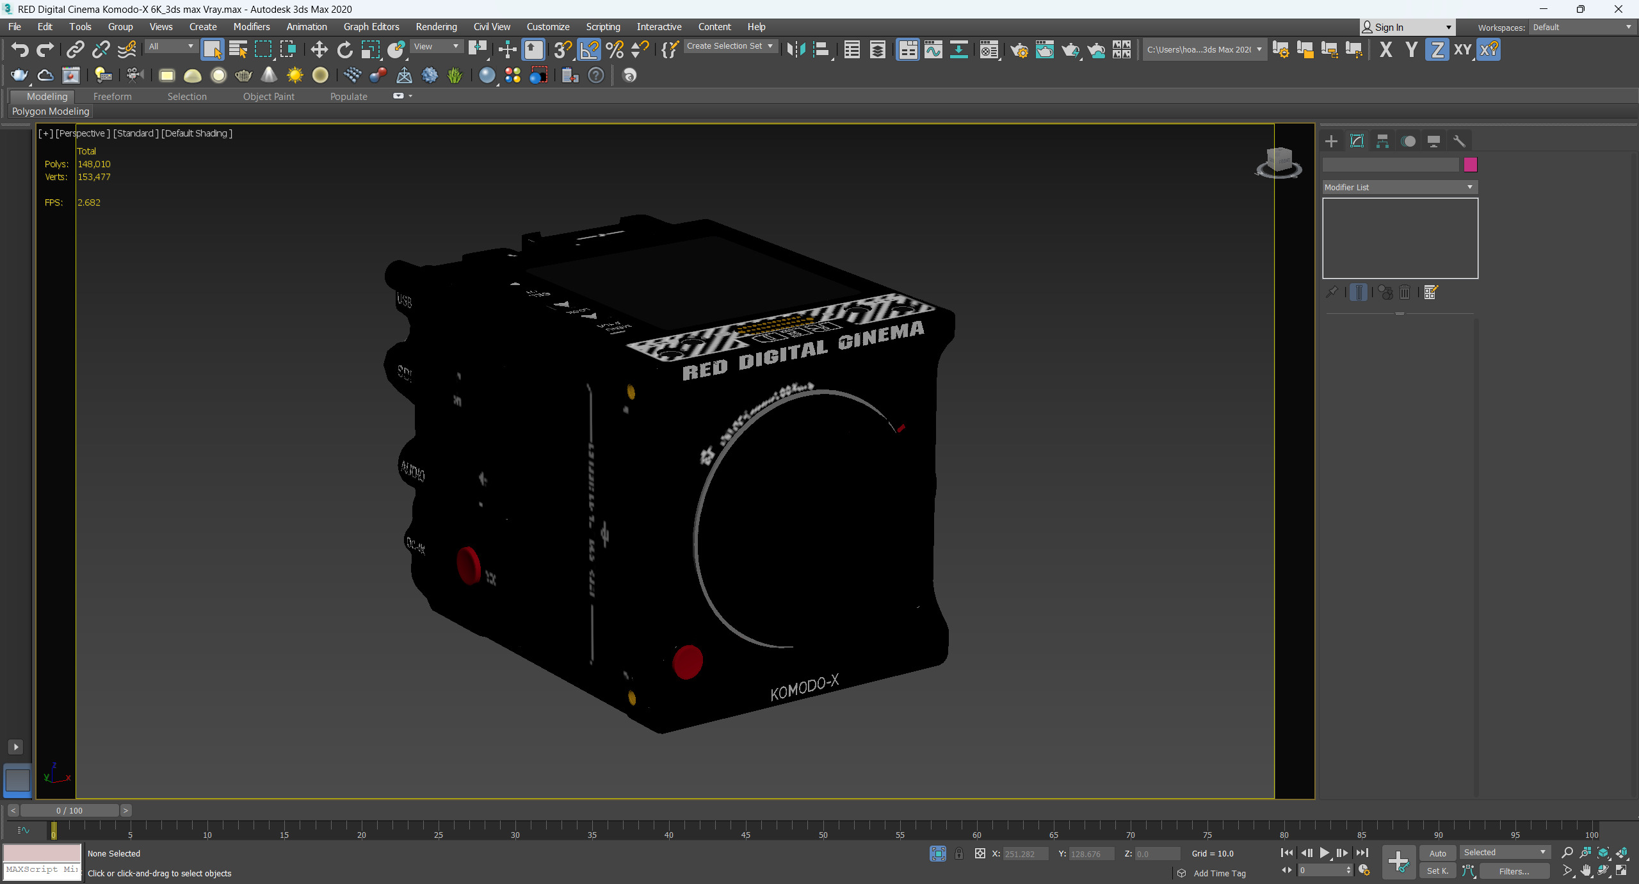Click the Pan View hand icon
Image resolution: width=1639 pixels, height=884 pixels.
point(1585,871)
